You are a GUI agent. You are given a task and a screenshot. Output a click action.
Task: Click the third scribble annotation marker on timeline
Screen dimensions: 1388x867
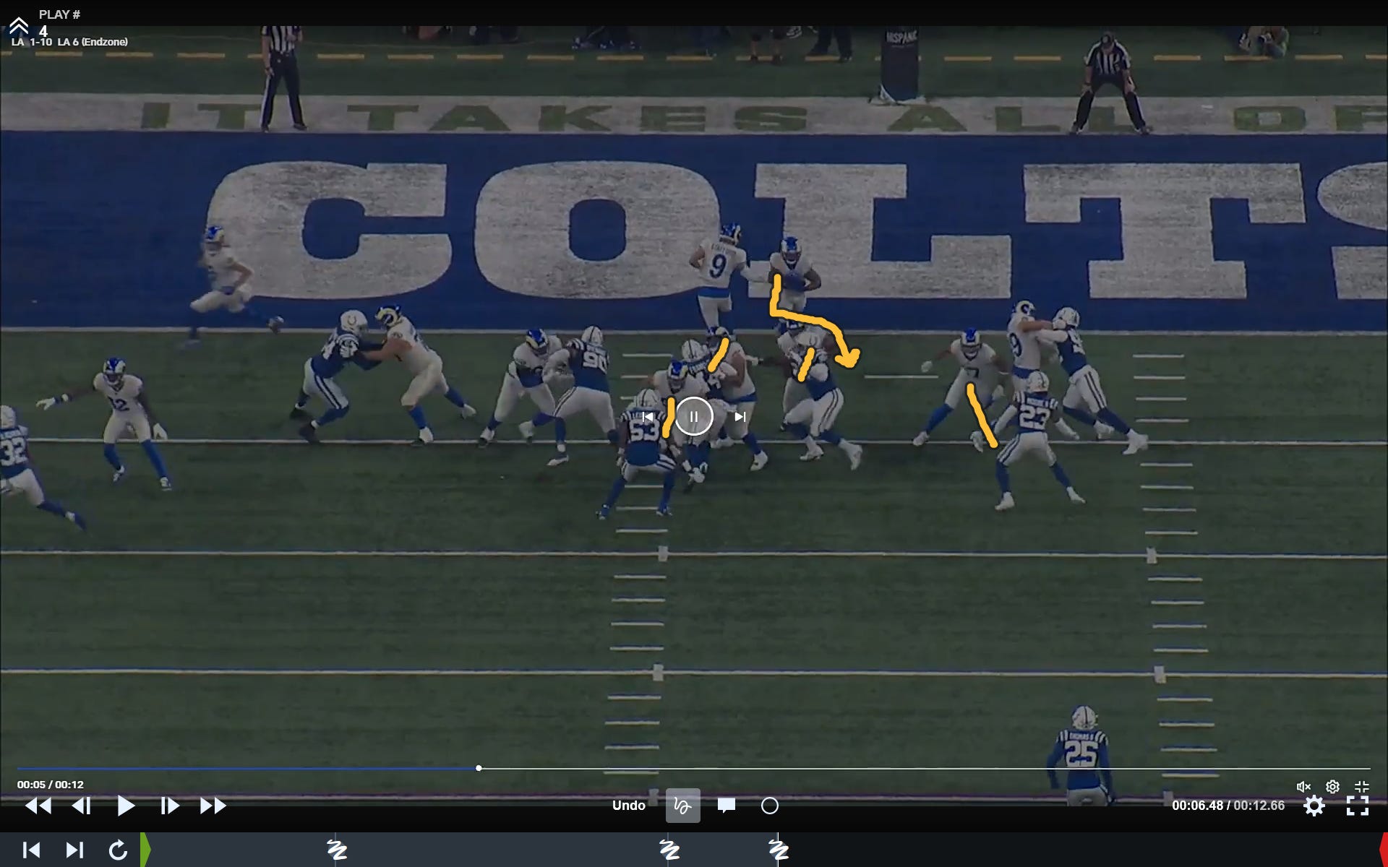tap(779, 849)
